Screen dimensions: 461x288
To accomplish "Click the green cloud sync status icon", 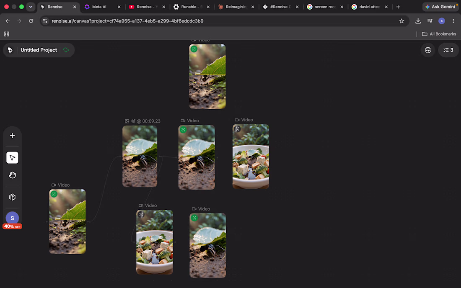I will (66, 50).
